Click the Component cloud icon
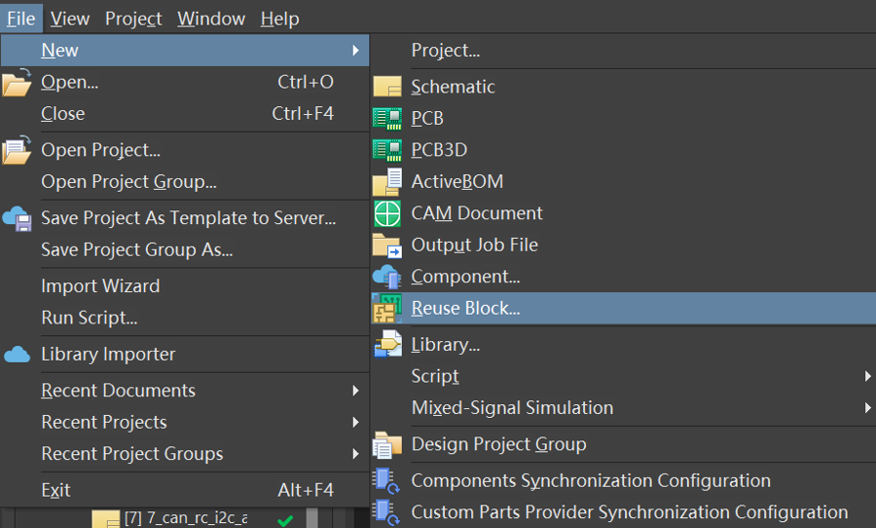This screenshot has height=528, width=876. tap(387, 277)
